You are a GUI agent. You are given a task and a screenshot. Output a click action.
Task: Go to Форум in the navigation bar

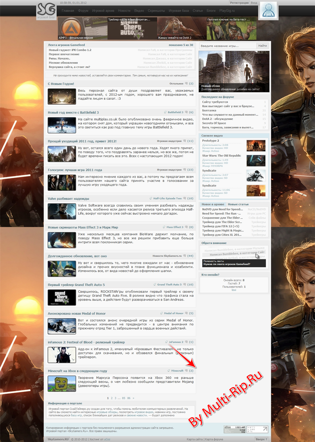tap(83, 11)
